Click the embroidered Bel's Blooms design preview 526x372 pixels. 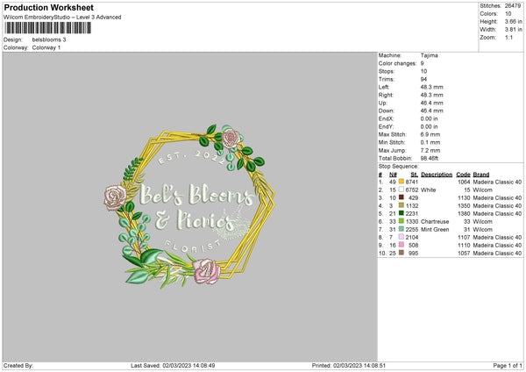tap(189, 206)
